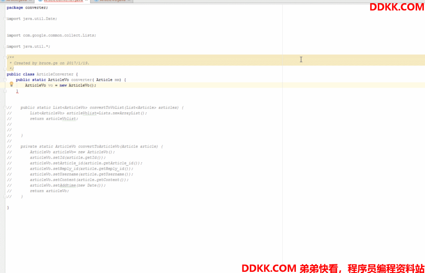Click the fold end marker on the last commented brace line
Image resolution: width=425 pixels, height=273 pixels.
point(5,197)
